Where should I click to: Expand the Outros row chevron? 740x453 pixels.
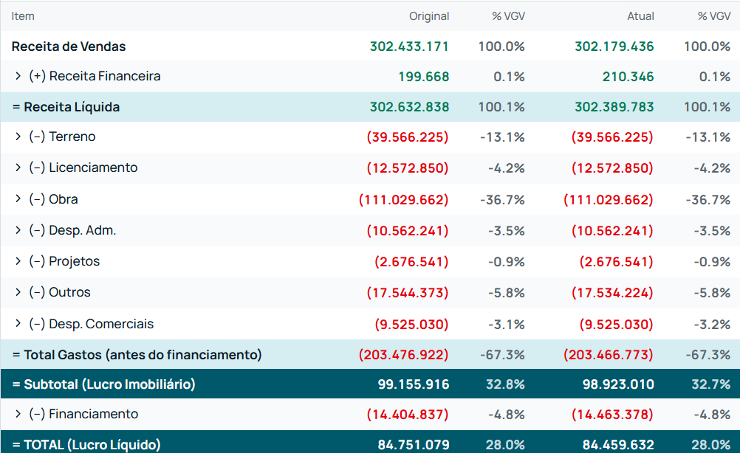18,292
